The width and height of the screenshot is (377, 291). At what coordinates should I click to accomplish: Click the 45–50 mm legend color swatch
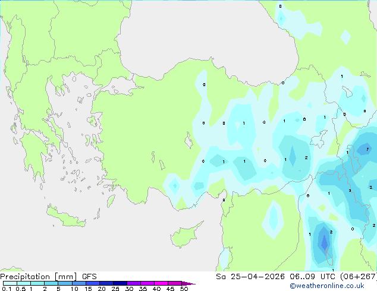click(x=175, y=283)
